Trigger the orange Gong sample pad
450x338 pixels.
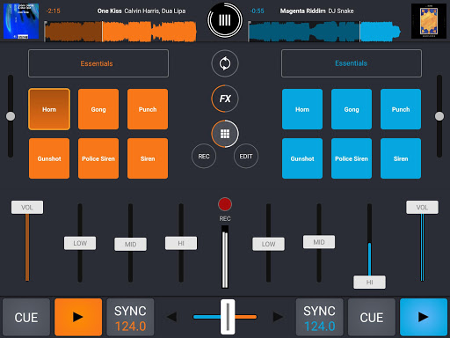coord(98,109)
